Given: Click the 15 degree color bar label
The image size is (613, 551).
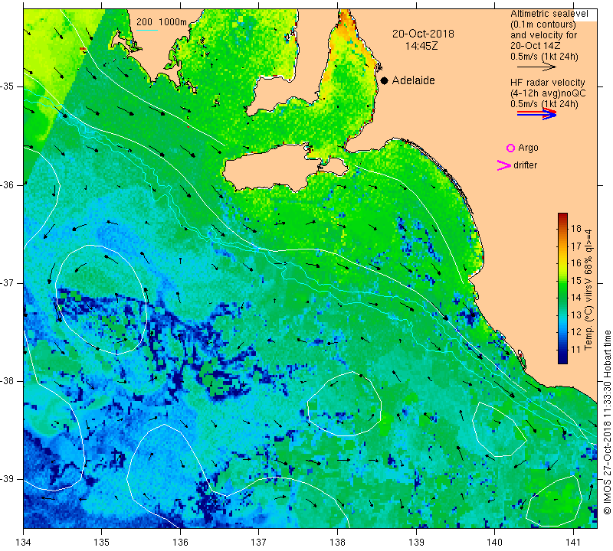Looking at the screenshot, I should [576, 280].
